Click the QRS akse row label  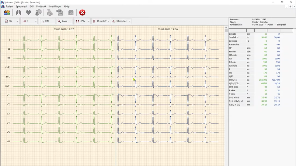(x=234, y=87)
